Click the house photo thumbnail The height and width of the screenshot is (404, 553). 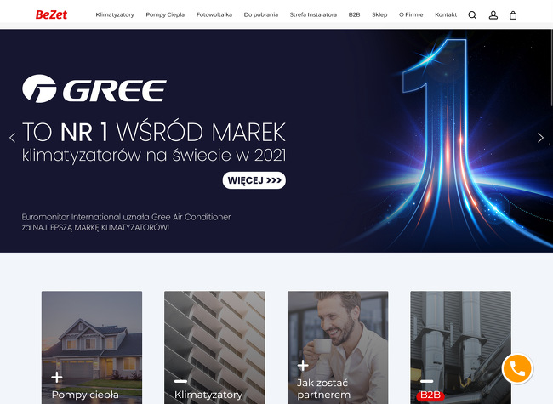click(92, 347)
